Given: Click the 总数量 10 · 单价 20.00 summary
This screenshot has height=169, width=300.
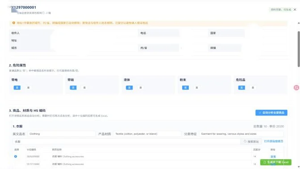Looking at the screenshot, I should pos(268,126).
